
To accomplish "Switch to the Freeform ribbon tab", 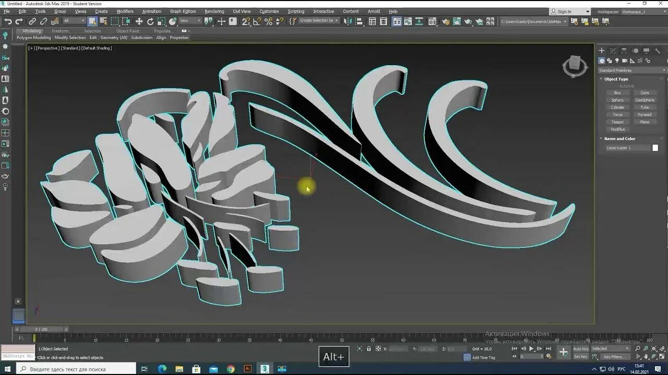I will [60, 31].
